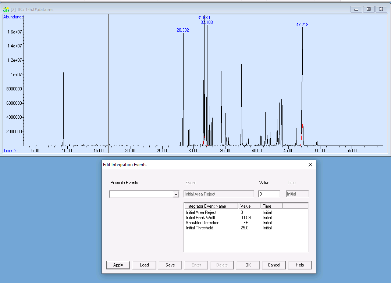The width and height of the screenshot is (391, 283).
Task: Open the Possible Events dropdown
Action: [x=175, y=194]
